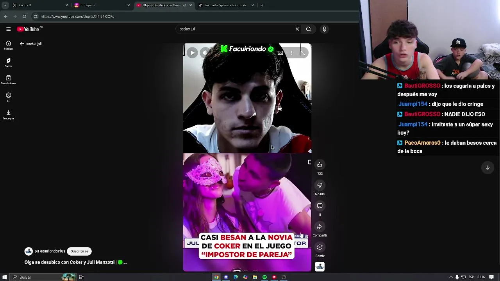
Task: Run search with the magnifier button
Action: tap(309, 29)
